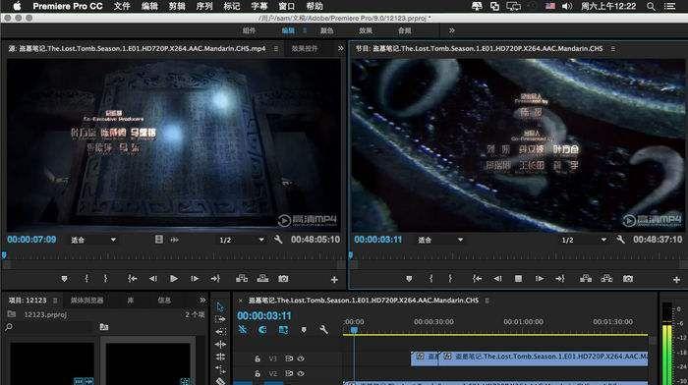The width and height of the screenshot is (688, 385).
Task: Add marker in Program monitor
Action: (x=409, y=279)
